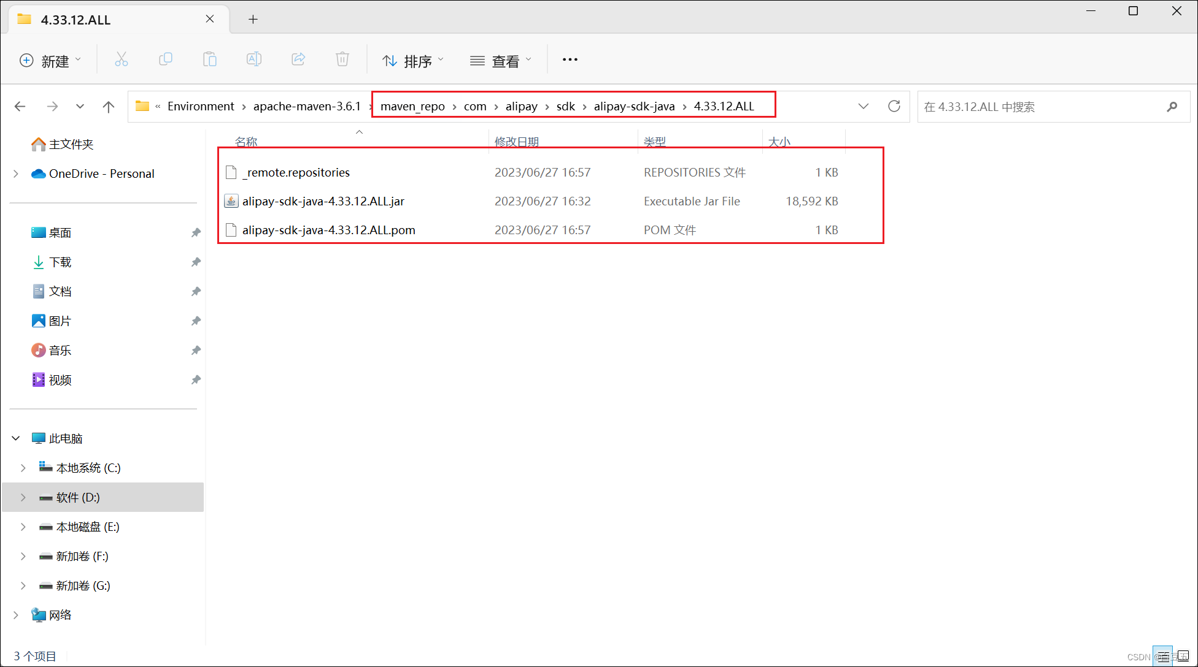
Task: Click maven_repo breadcrumb segment
Action: tap(412, 106)
